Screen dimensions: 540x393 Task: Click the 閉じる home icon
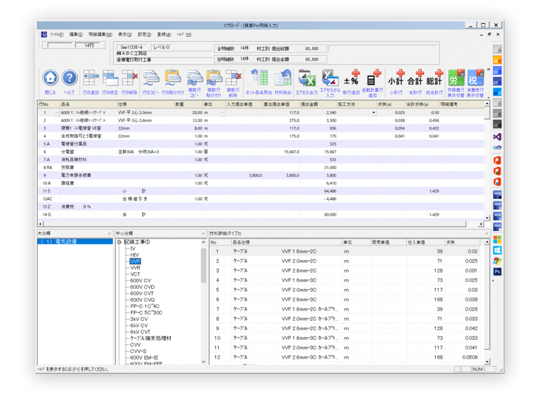(x=50, y=79)
